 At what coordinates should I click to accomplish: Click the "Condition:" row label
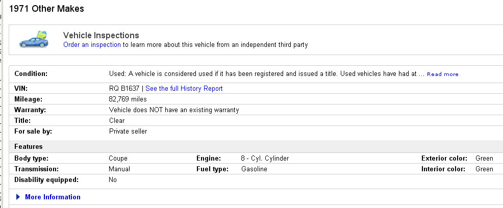coord(31,74)
